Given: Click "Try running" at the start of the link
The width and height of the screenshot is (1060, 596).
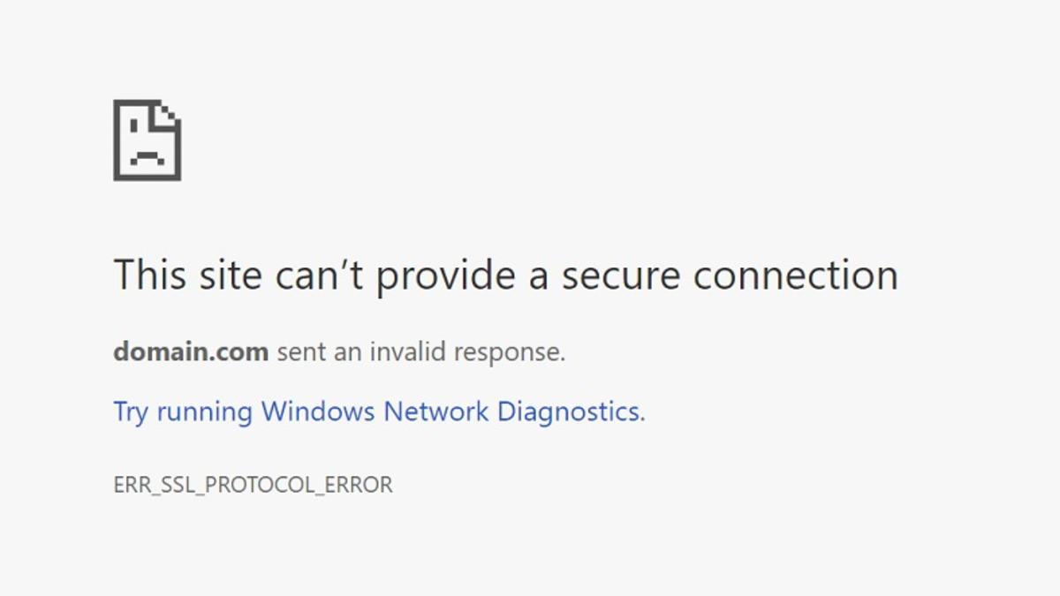Looking at the screenshot, I should tap(183, 411).
